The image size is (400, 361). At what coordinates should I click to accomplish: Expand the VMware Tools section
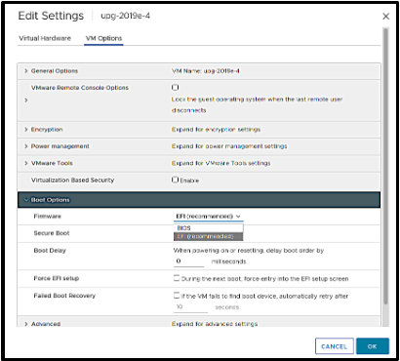tap(26, 163)
